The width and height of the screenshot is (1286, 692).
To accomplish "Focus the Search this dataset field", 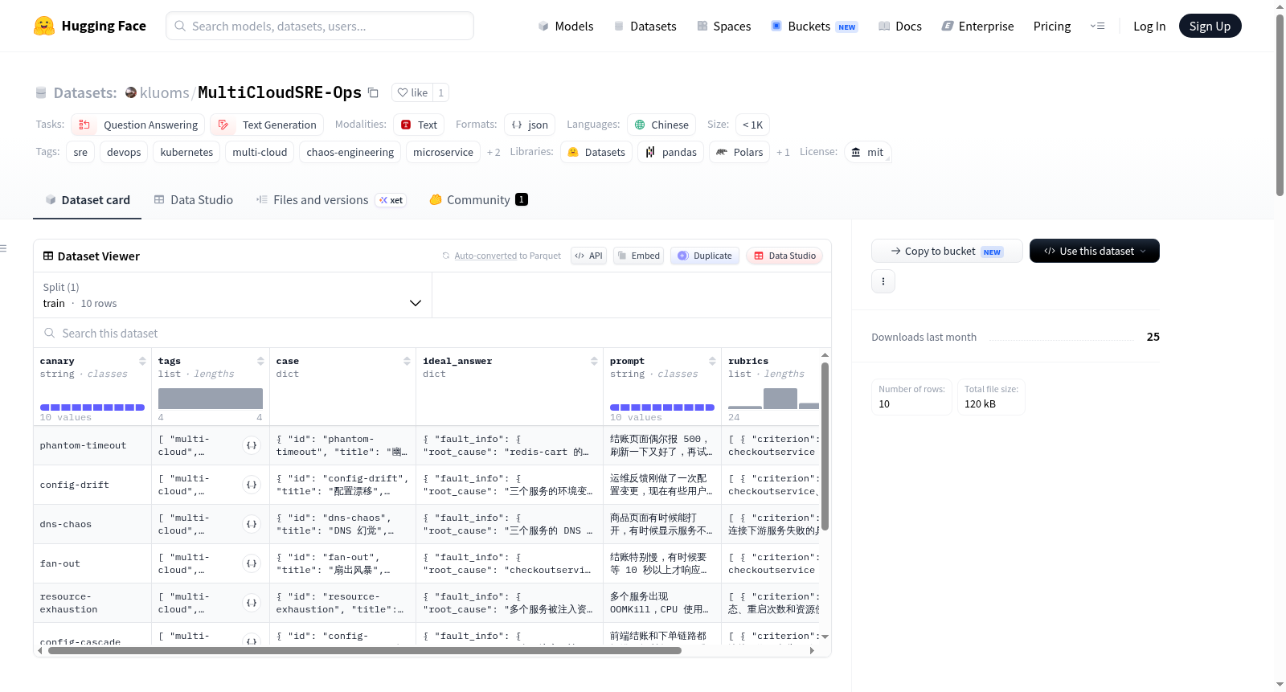I will [432, 333].
